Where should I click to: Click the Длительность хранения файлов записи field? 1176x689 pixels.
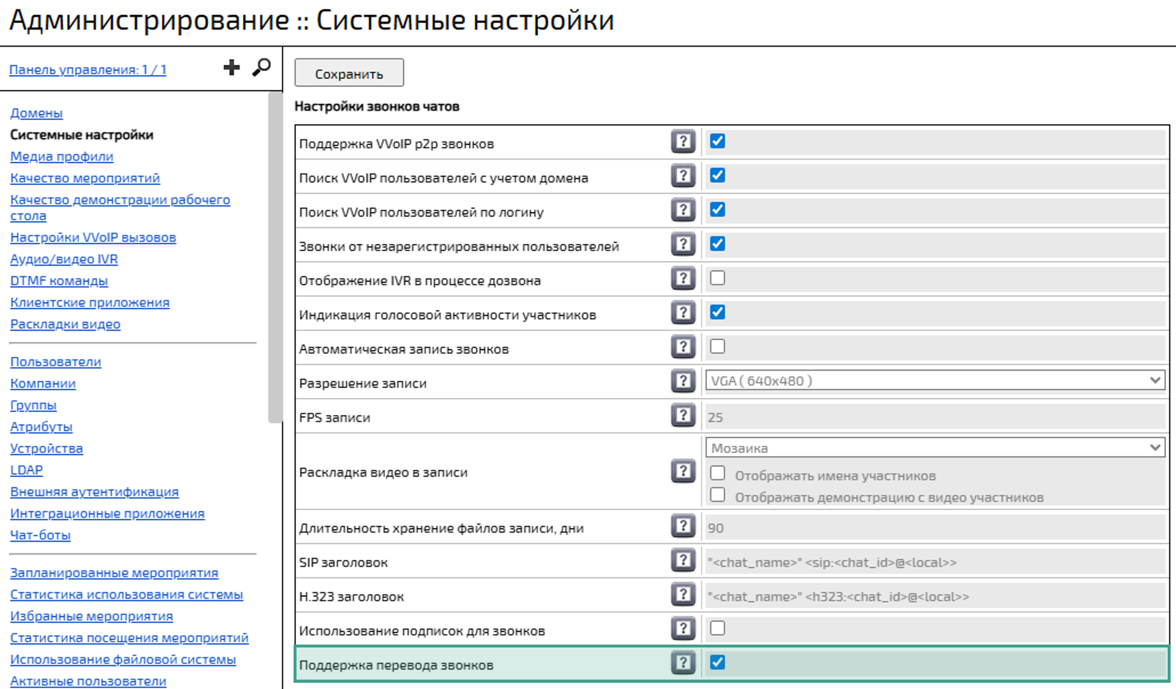[933, 528]
